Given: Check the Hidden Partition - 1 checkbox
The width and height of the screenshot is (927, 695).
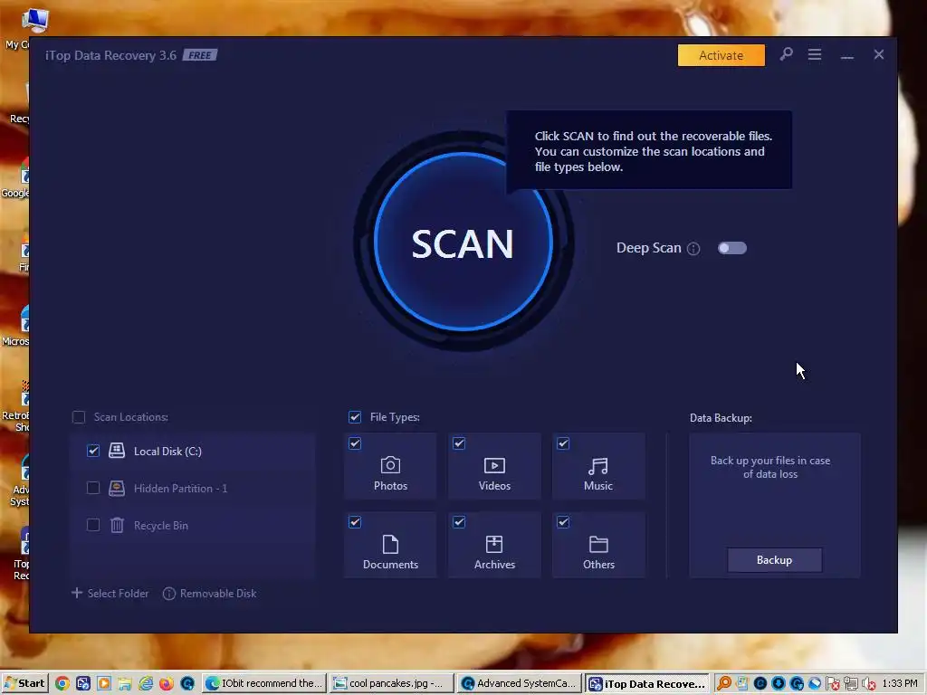Looking at the screenshot, I should tap(93, 488).
